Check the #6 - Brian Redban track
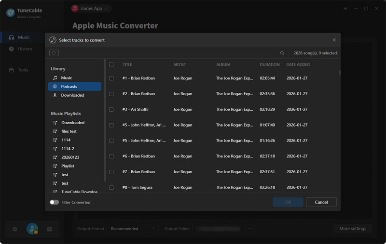386x244 pixels. (x=111, y=156)
